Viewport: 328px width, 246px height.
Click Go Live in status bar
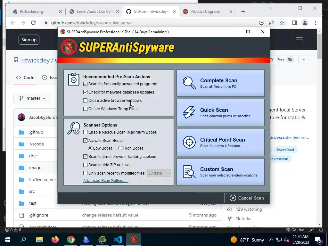click(295, 230)
